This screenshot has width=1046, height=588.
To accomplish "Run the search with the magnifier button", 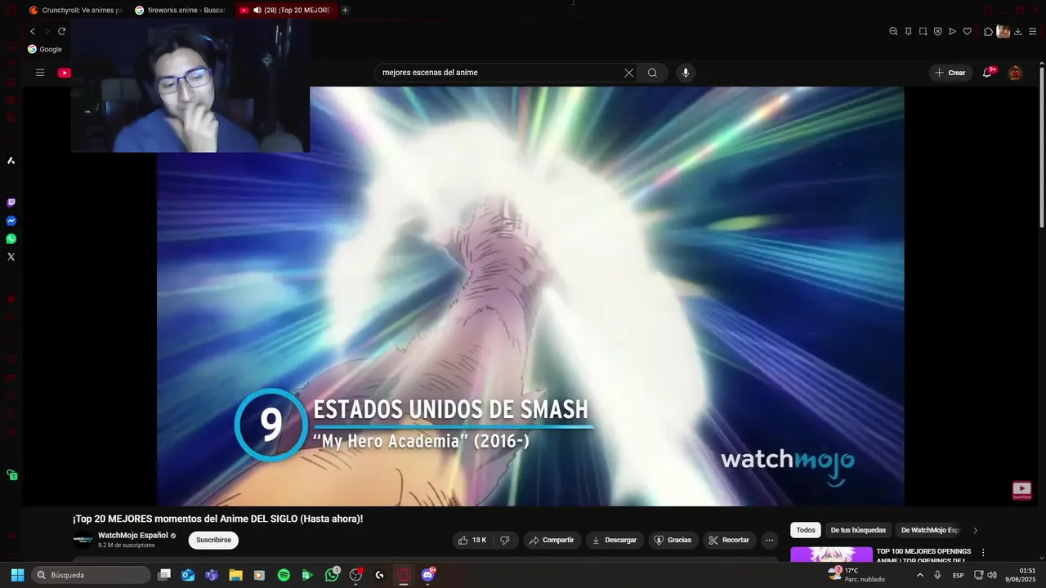I will click(652, 73).
